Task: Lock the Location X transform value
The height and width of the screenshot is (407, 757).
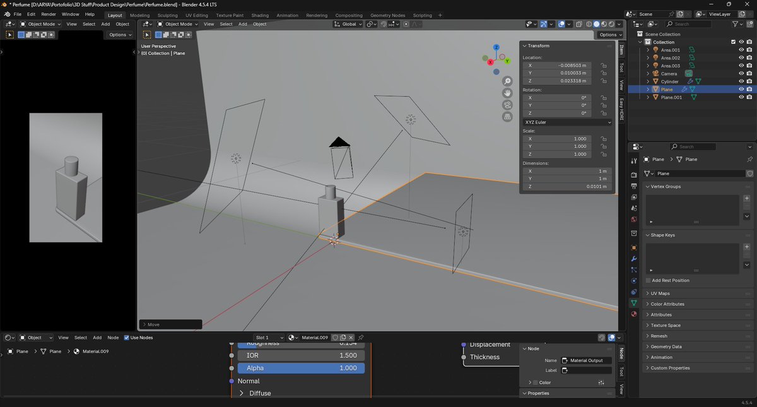Action: click(x=604, y=65)
